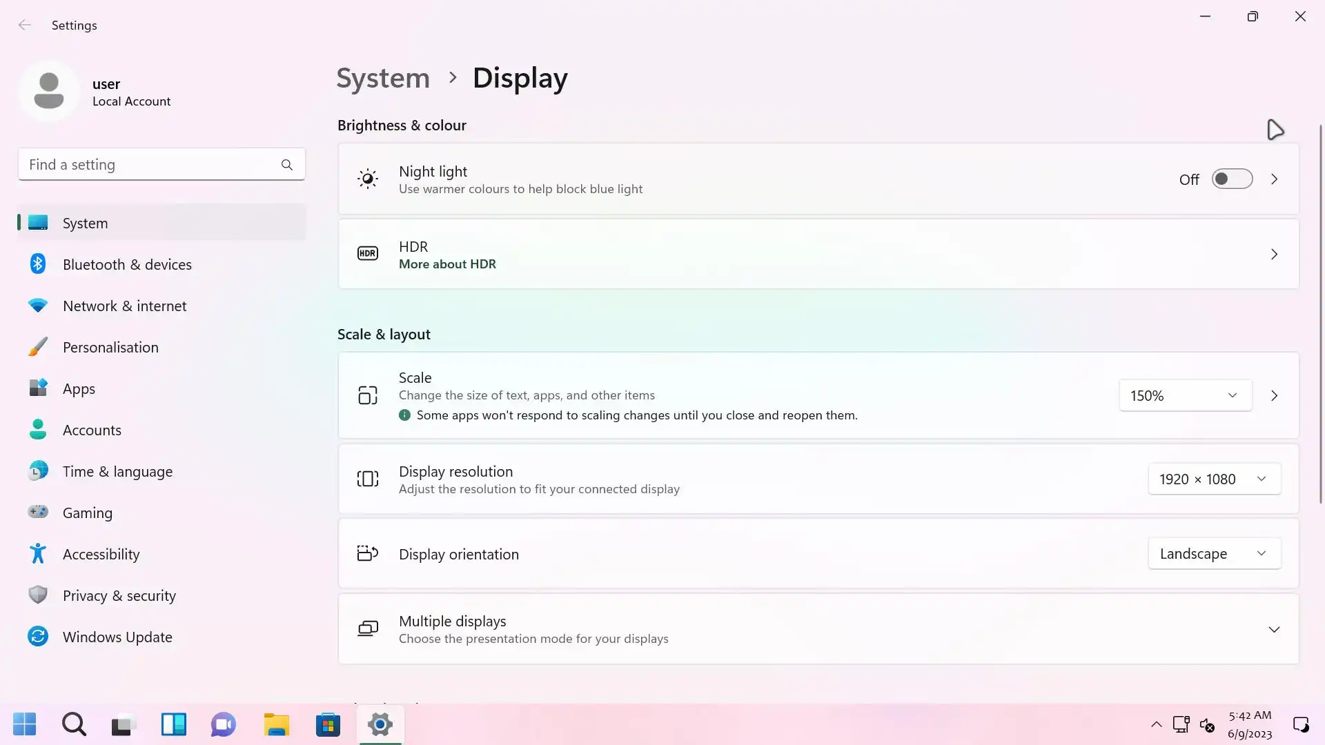The width and height of the screenshot is (1325, 745).
Task: Open the More about HDR link
Action: pyautogui.click(x=447, y=264)
